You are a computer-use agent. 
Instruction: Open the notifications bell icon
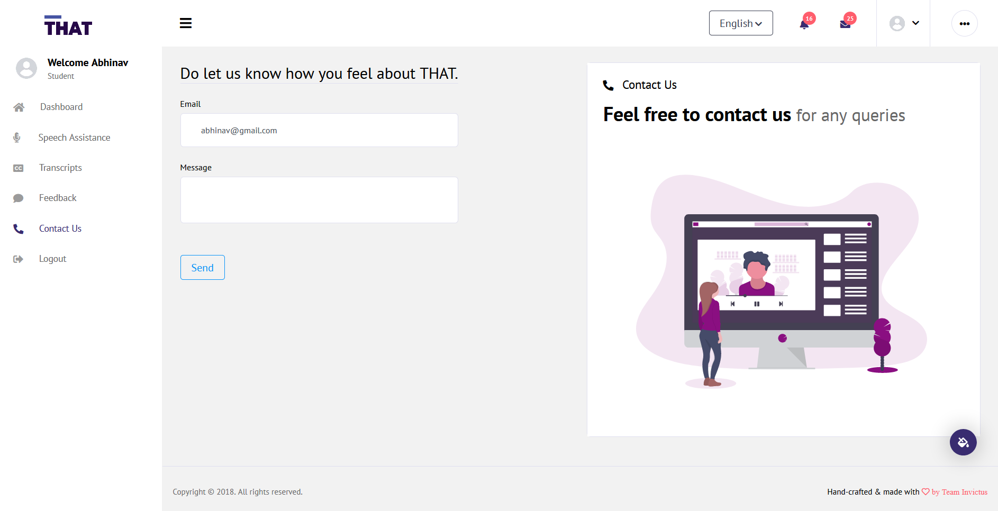pyautogui.click(x=804, y=24)
